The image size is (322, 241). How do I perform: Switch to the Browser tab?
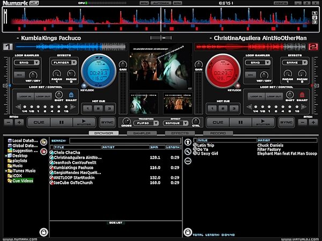pyautogui.click(x=104, y=133)
